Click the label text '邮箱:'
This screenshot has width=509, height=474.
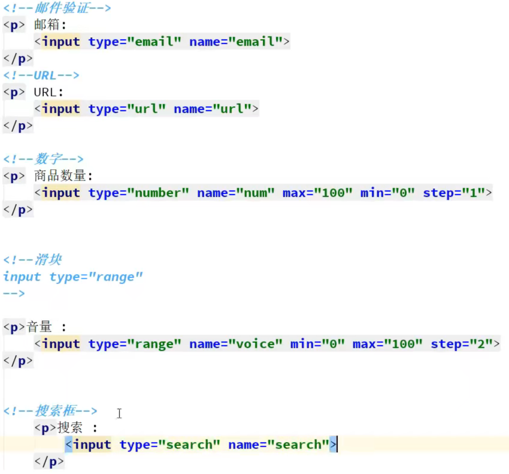click(50, 25)
